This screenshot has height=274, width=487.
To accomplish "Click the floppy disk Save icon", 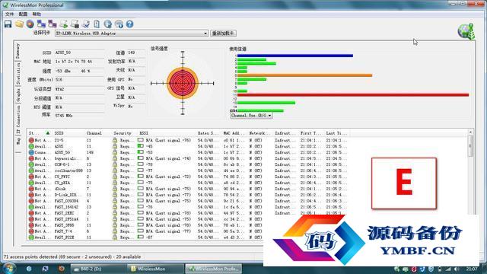I will tap(8, 24).
